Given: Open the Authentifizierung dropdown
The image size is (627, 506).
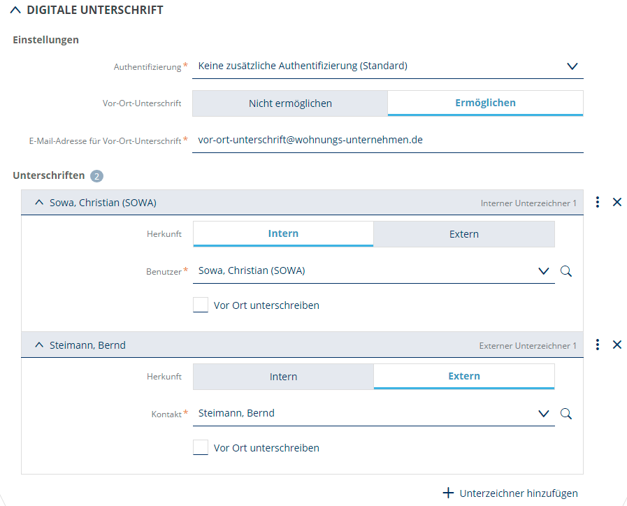Looking at the screenshot, I should pyautogui.click(x=572, y=66).
